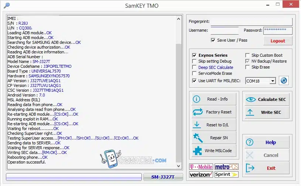Viewport: 301px width, 186px height.
Task: Click the Calculate SEC eye icon
Action: [251, 99]
